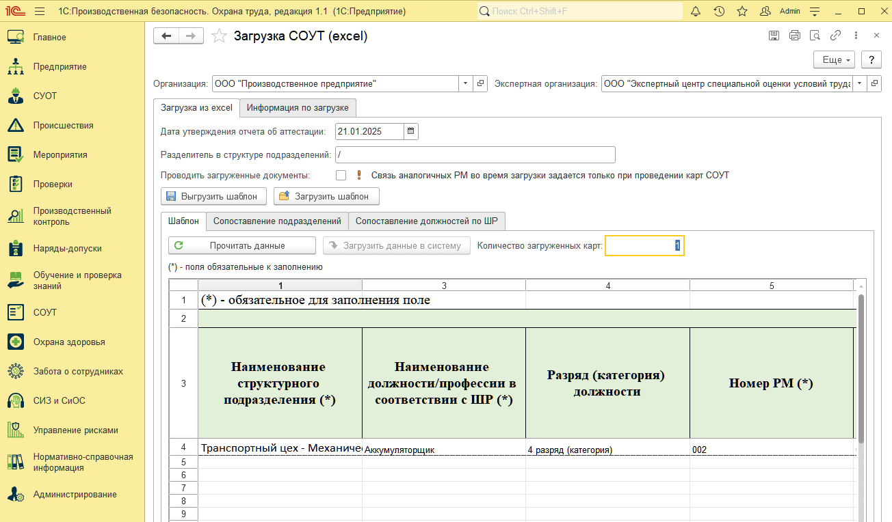Viewport: 892px width, 522px height.
Task: Click the approval date input field
Action: [x=370, y=131]
